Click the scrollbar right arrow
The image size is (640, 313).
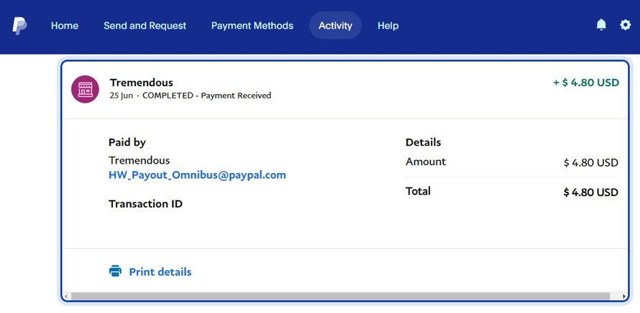tap(624, 296)
